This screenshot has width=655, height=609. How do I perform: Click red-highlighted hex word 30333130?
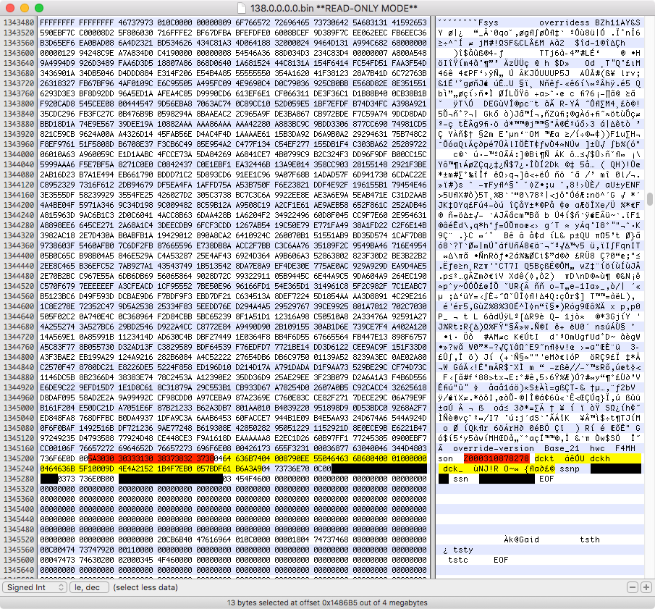(135, 458)
